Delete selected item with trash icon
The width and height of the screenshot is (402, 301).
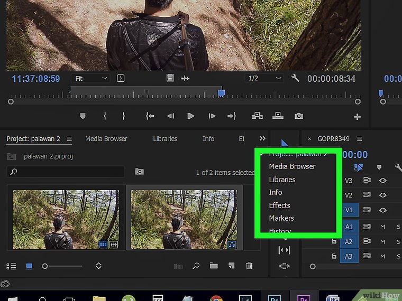(x=249, y=266)
